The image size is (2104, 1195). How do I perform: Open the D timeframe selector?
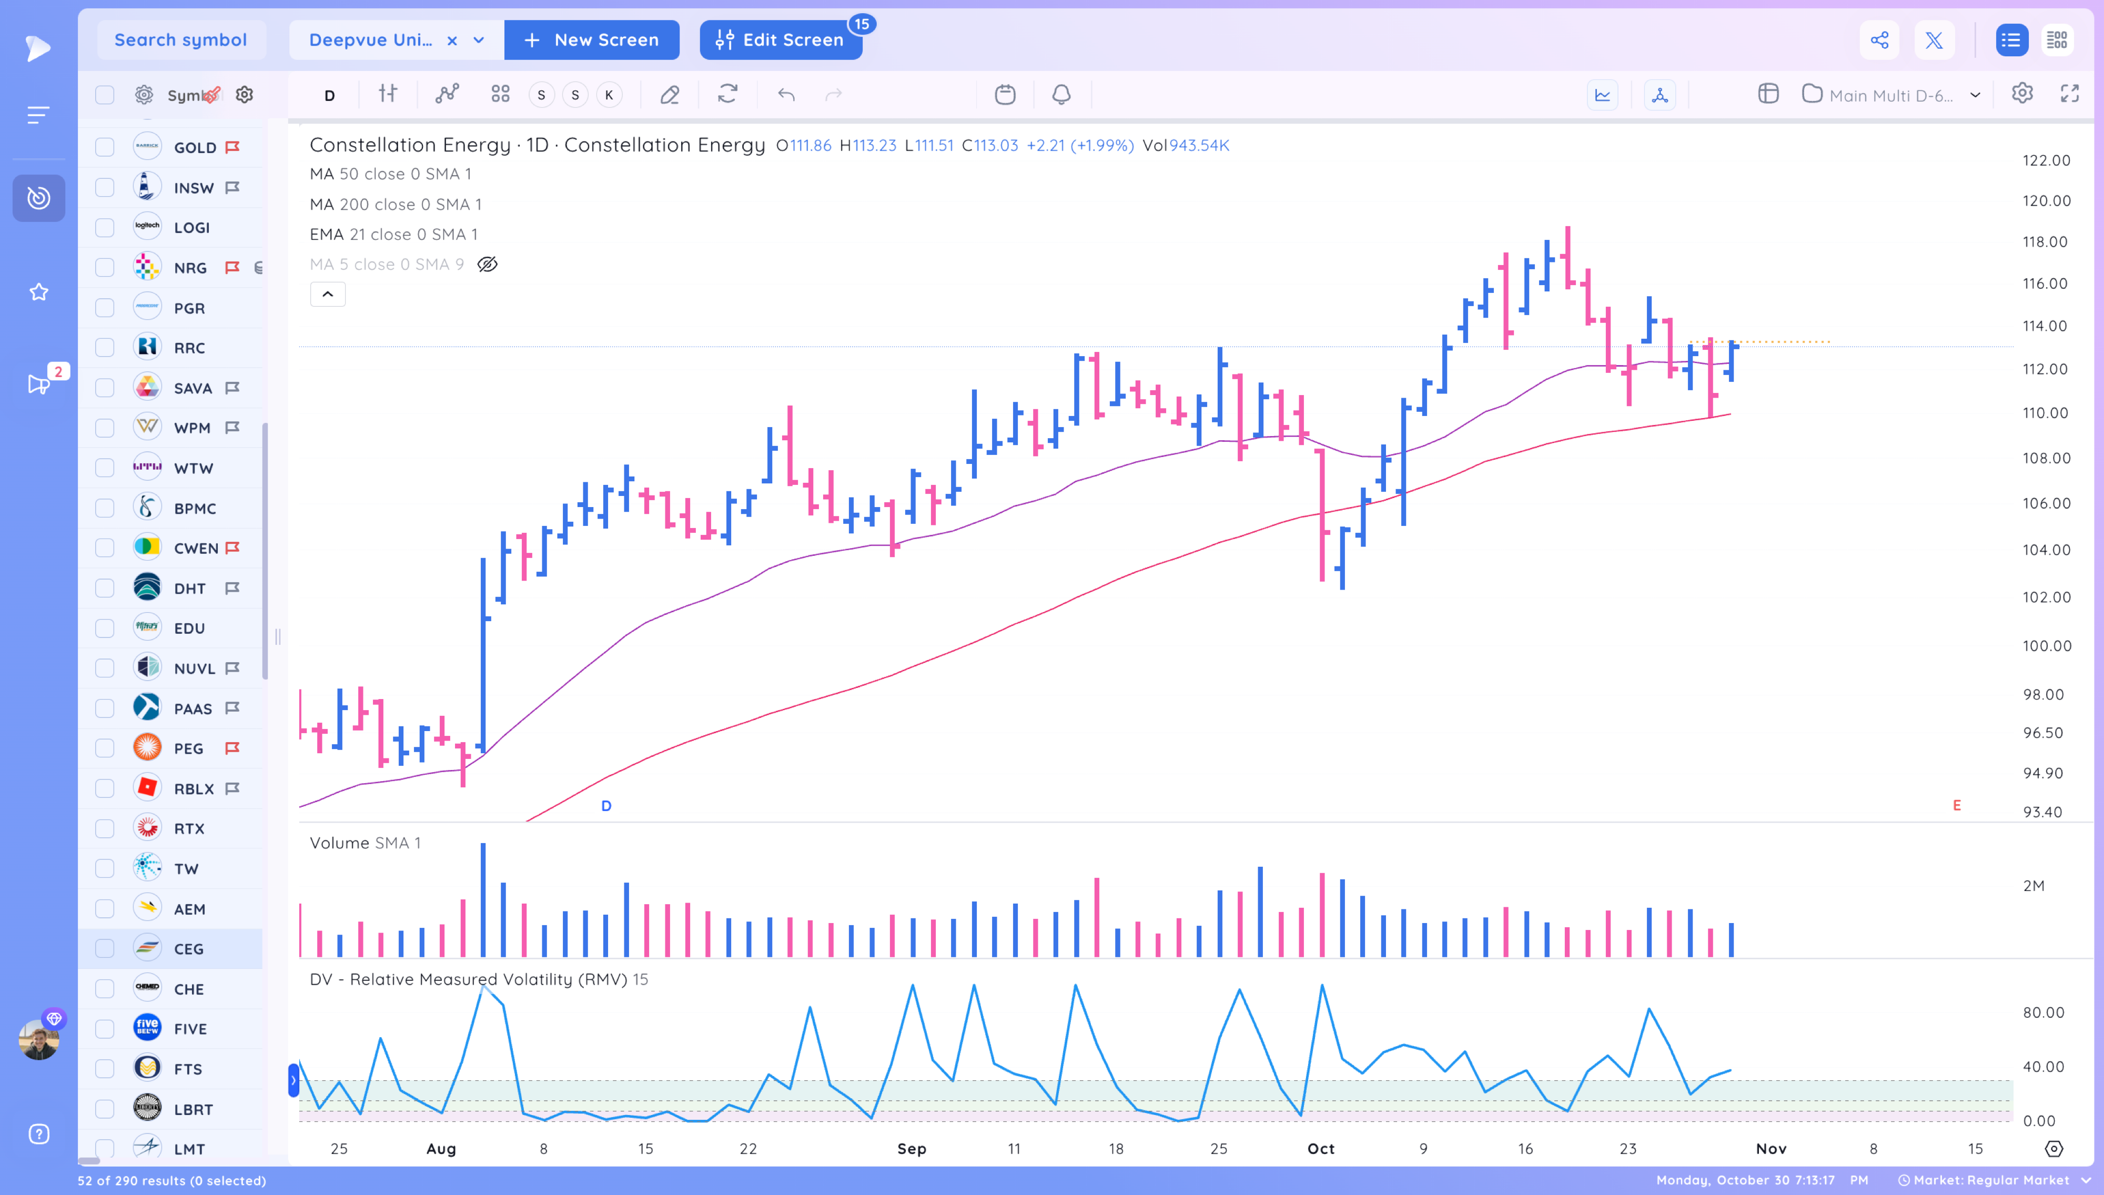tap(330, 95)
